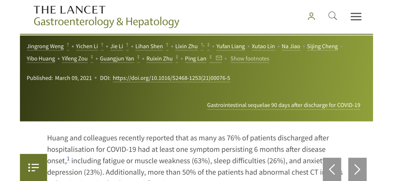Click The Lancet Gastroenterology & Hepatology logo
Screen dimensions: 393x181
(x=106, y=16)
